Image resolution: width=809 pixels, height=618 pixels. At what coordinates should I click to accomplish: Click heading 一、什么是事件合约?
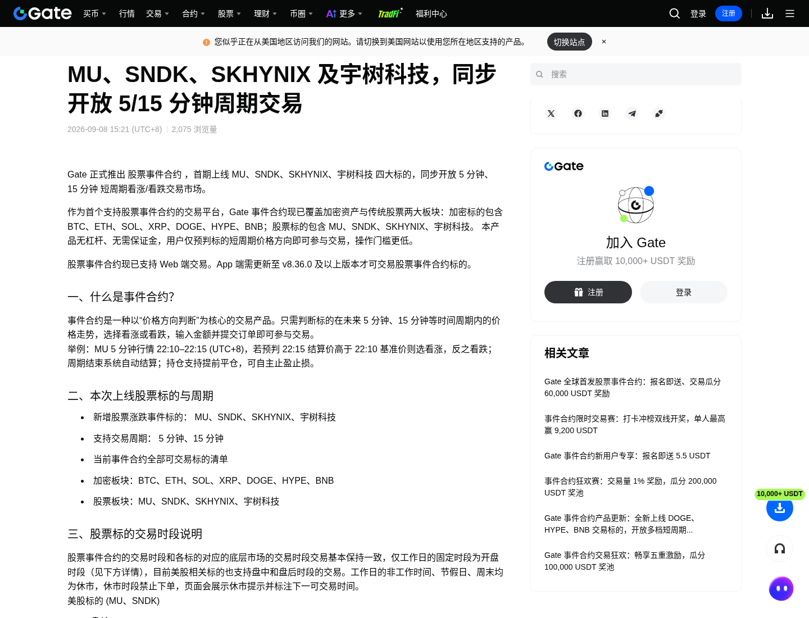tap(121, 297)
